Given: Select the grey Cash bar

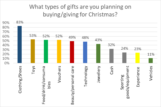Looking at the screenshot, I should coord(111,56).
